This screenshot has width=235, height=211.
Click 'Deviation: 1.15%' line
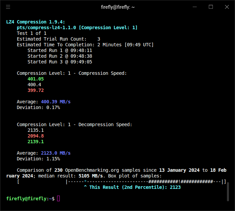[x=38, y=159]
